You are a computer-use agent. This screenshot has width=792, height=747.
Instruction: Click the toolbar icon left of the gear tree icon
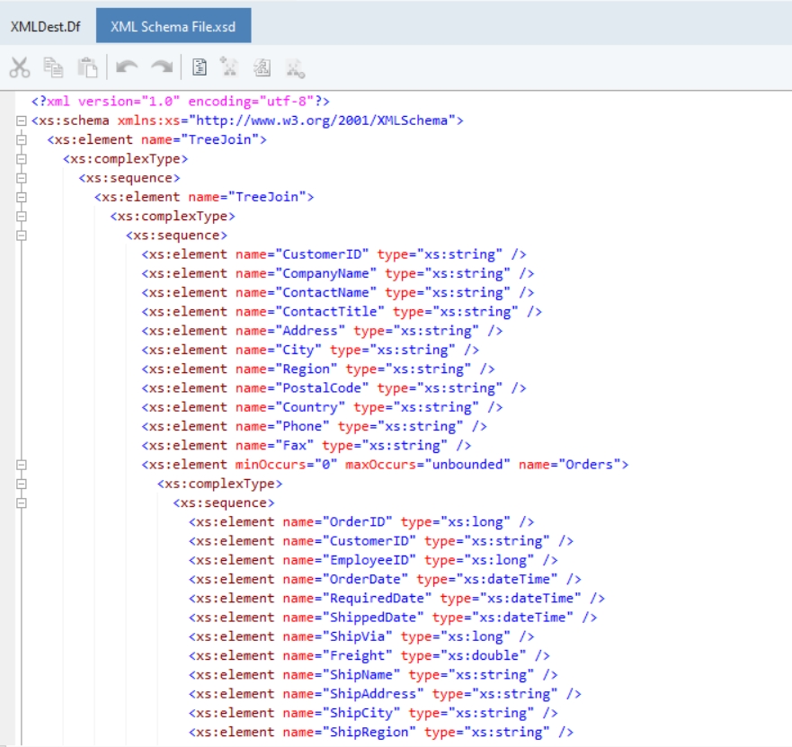(x=262, y=67)
